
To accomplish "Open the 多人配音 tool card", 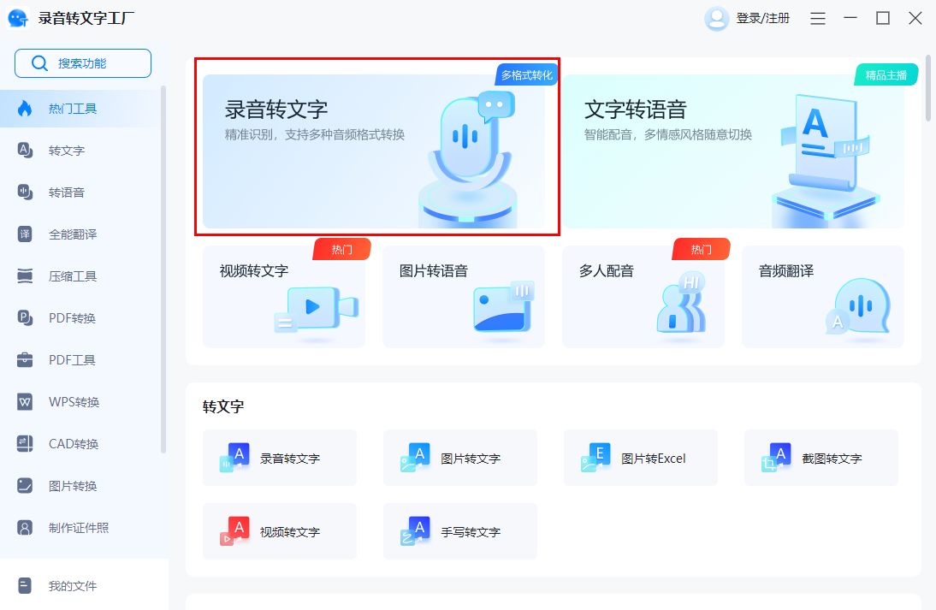I will point(643,297).
